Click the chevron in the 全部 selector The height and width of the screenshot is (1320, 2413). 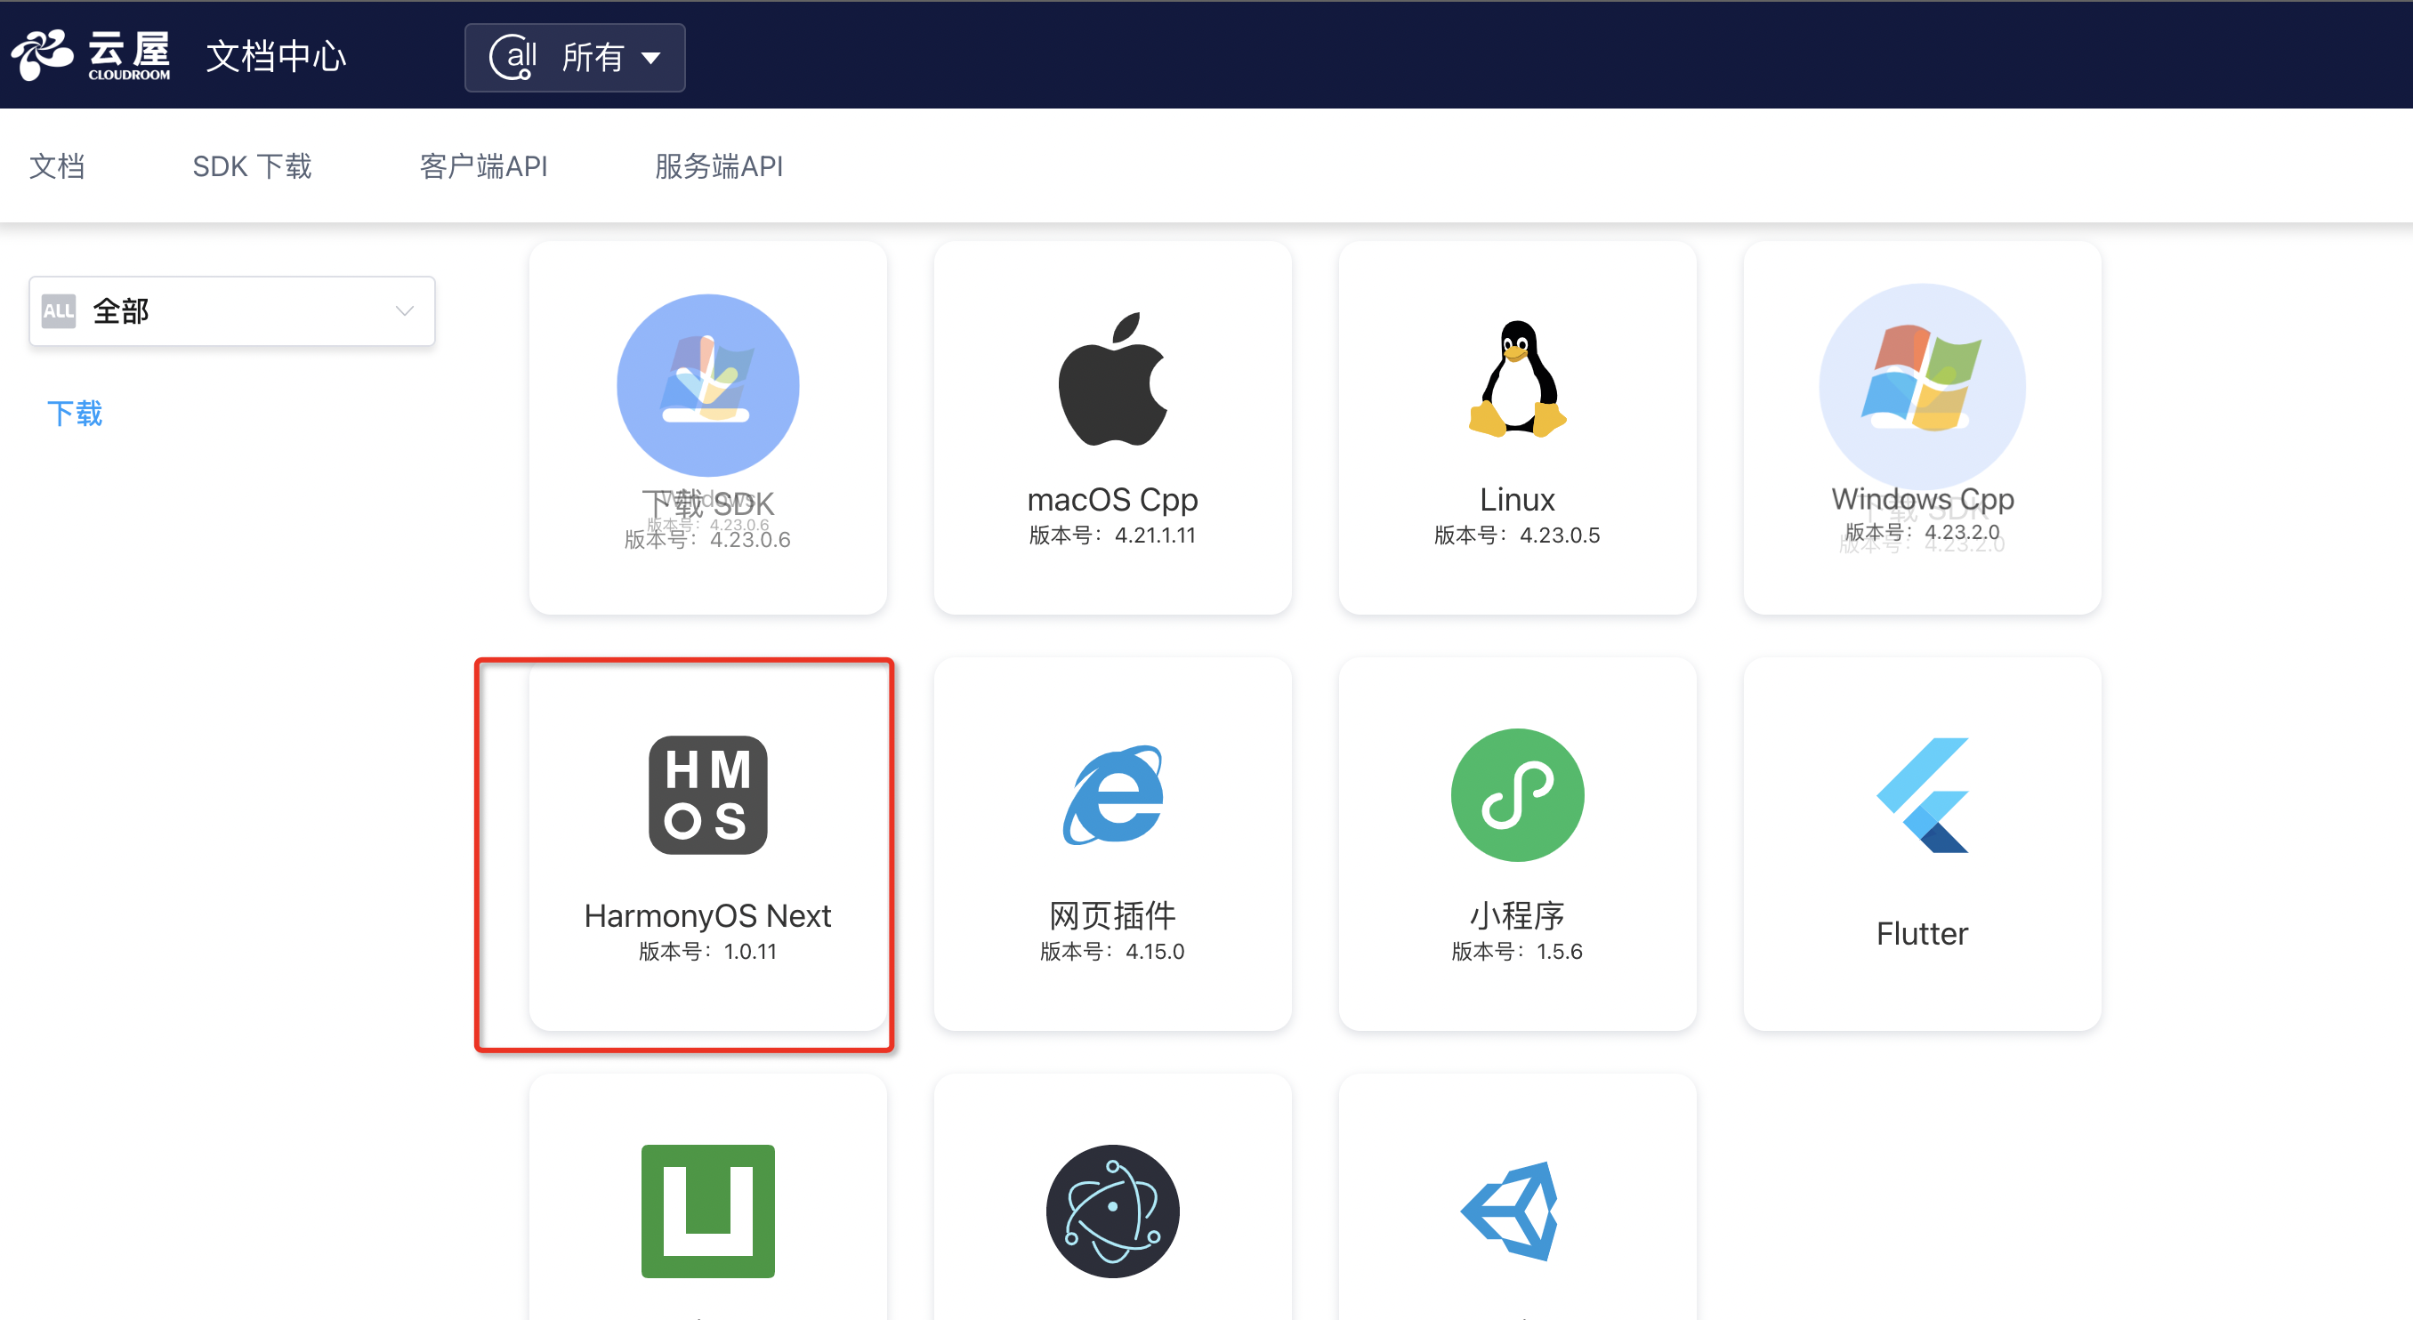405,310
